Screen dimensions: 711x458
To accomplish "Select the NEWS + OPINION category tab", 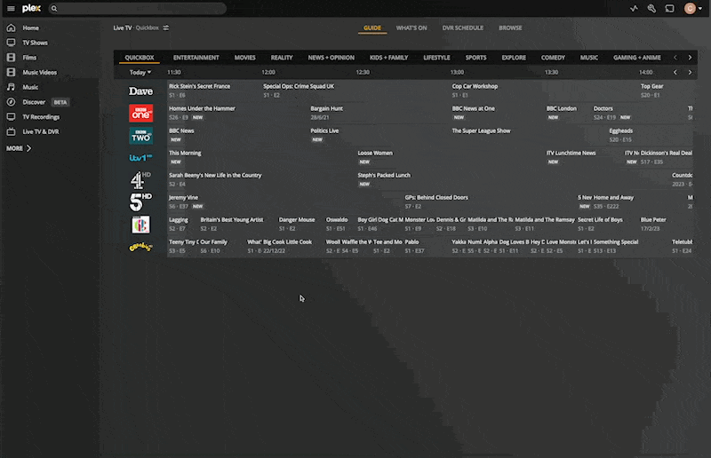I will pos(331,58).
